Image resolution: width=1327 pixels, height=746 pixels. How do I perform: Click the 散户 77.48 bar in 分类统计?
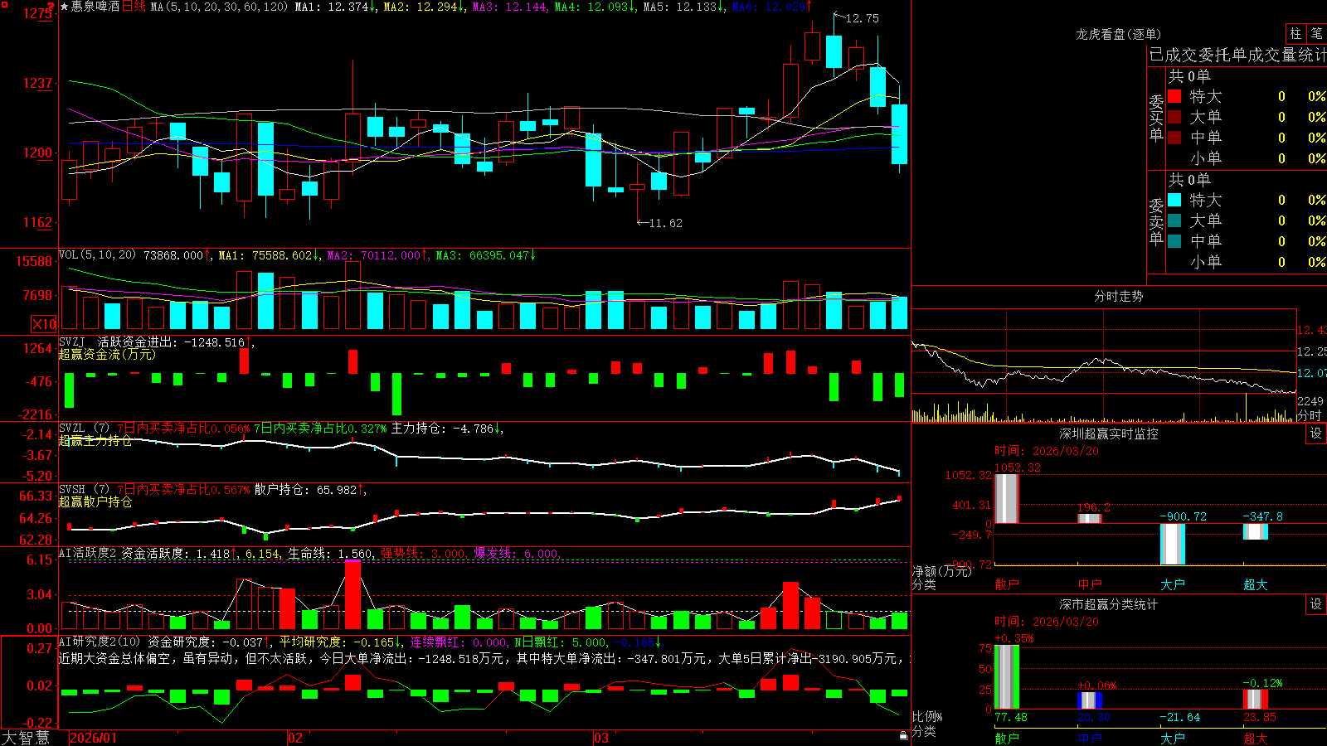point(1006,676)
